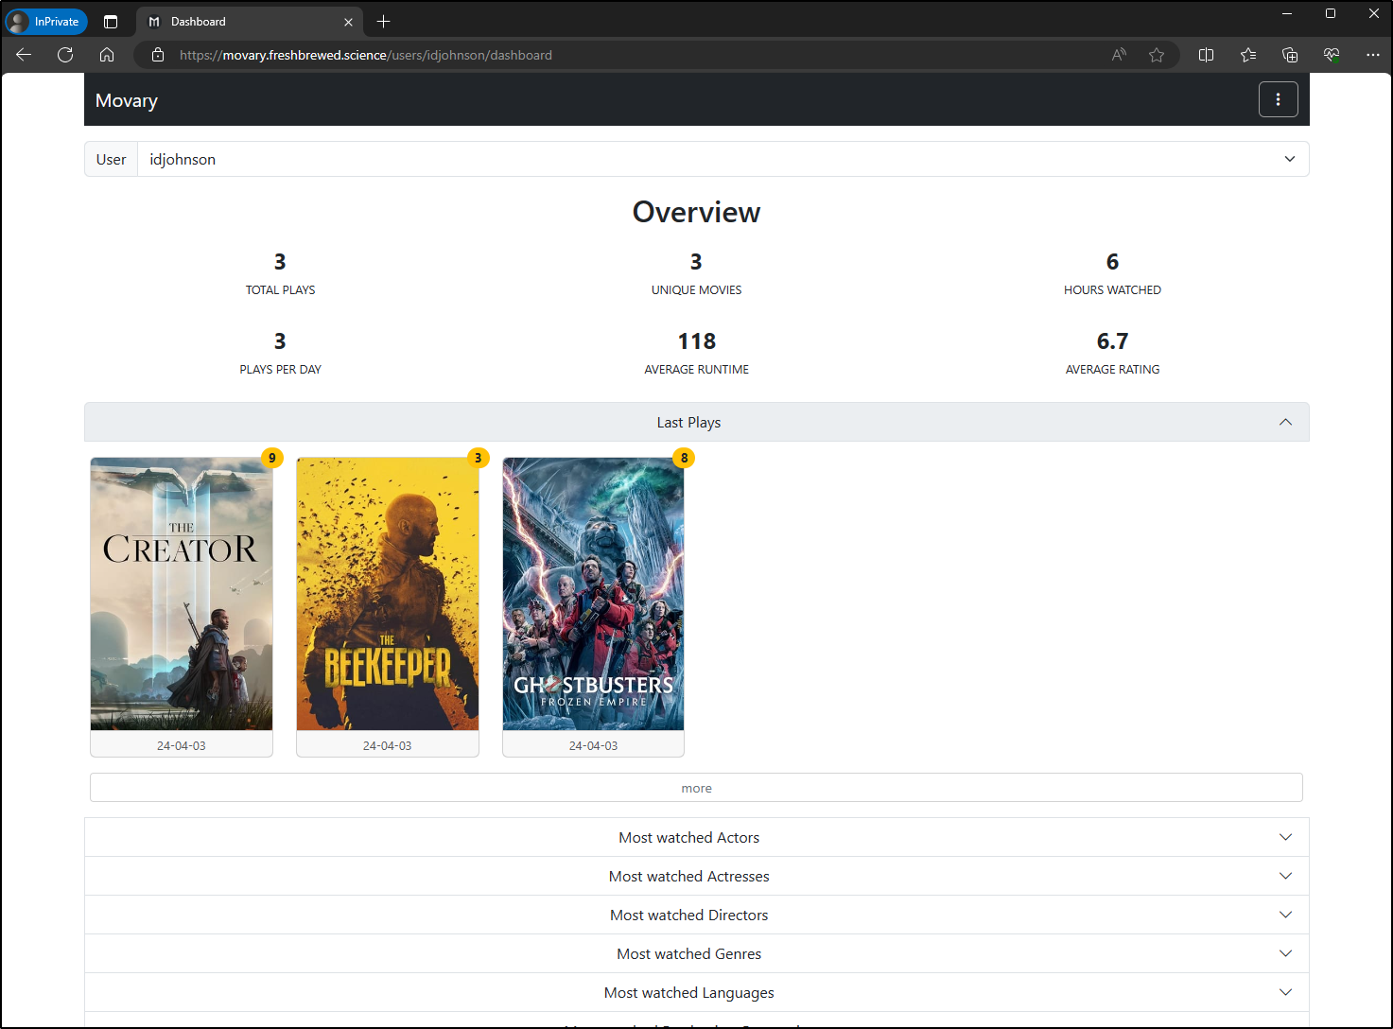Close the Dashboard tab
This screenshot has width=1393, height=1029.
[348, 22]
